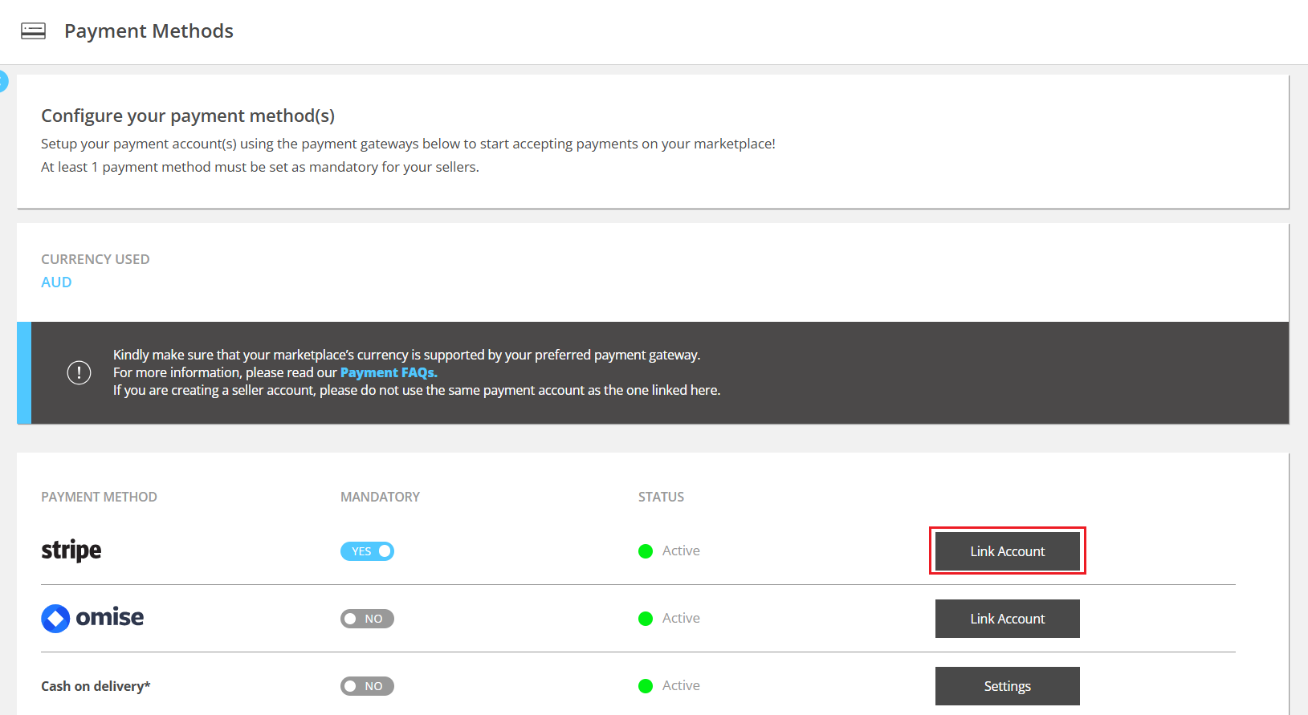Open Settings for Cash on delivery
Viewport: 1308px width, 715px height.
click(1007, 686)
